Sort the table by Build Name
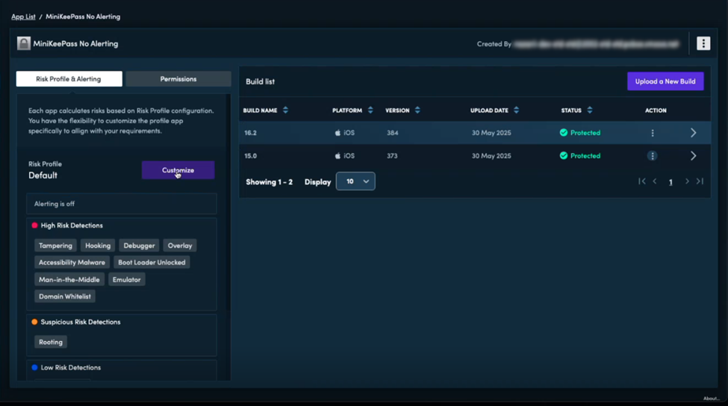728x406 pixels. tap(285, 110)
